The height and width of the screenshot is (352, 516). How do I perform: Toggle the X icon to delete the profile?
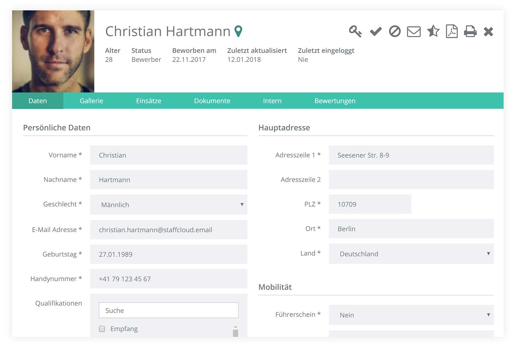tap(488, 31)
